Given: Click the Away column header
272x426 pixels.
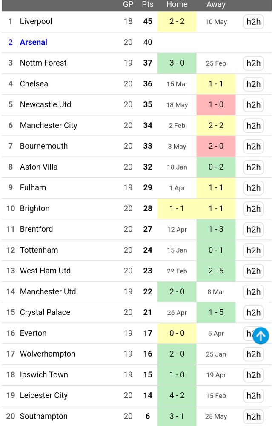Looking at the screenshot, I should [x=216, y=4].
